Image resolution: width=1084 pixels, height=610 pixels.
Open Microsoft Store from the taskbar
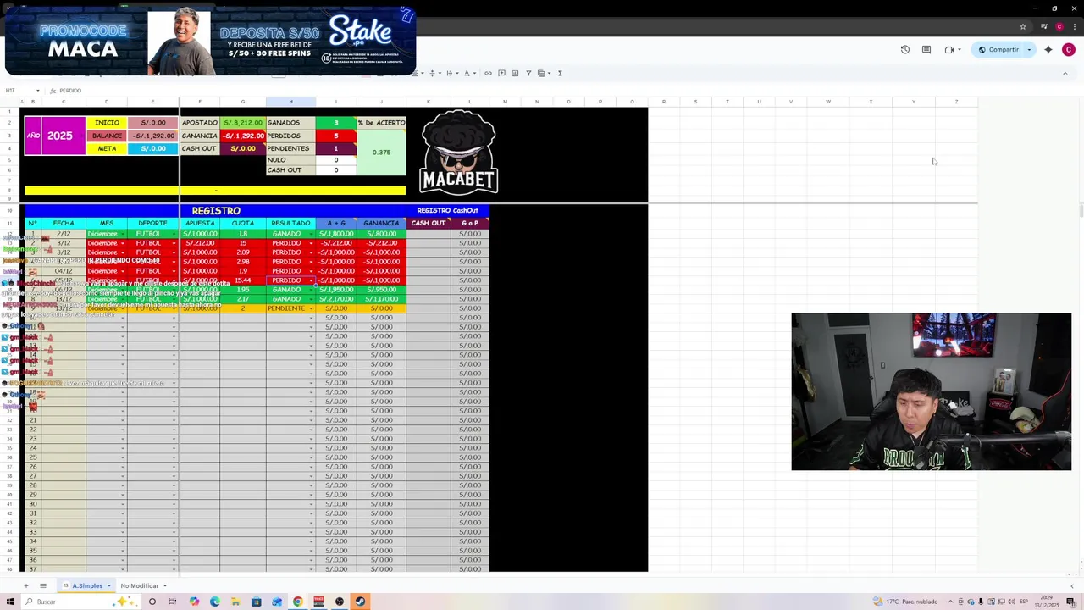[x=256, y=602]
